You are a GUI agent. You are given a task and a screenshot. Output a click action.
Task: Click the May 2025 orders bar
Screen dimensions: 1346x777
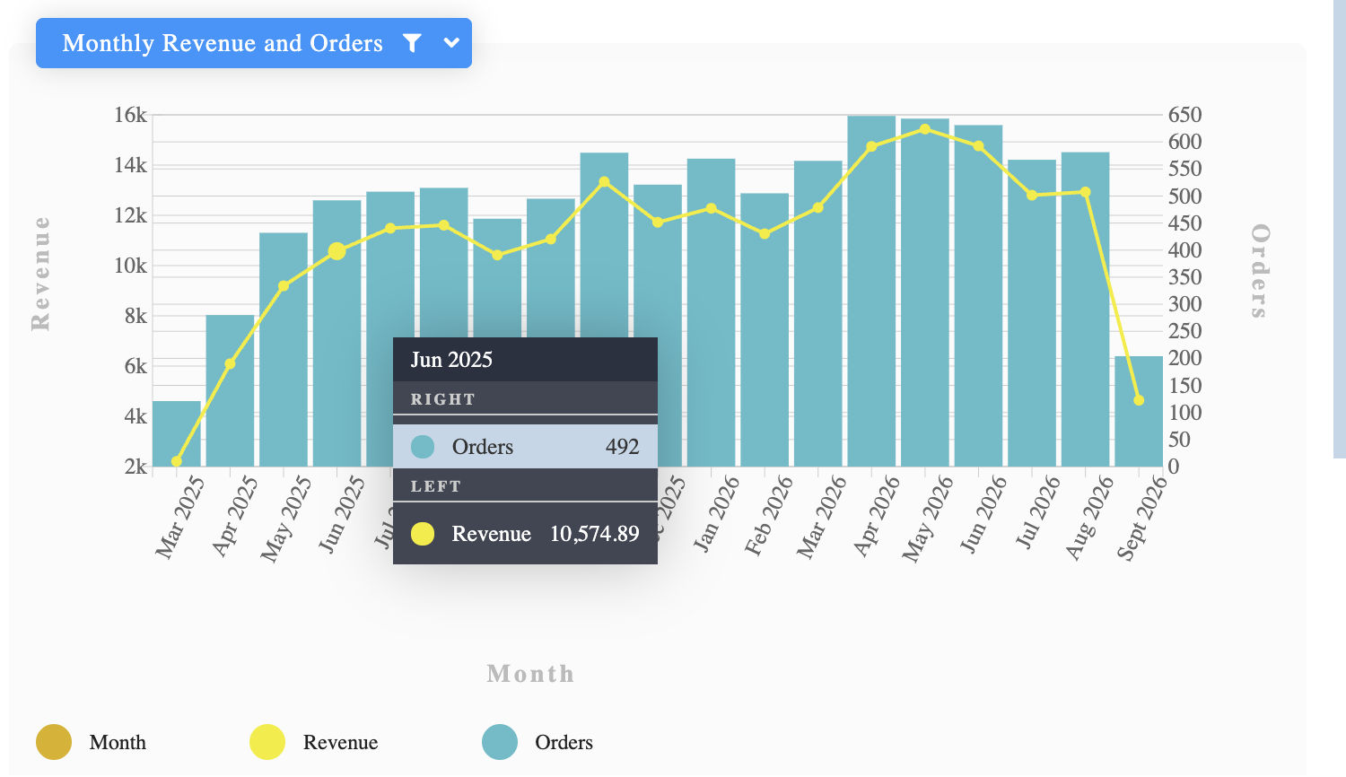coord(284,350)
